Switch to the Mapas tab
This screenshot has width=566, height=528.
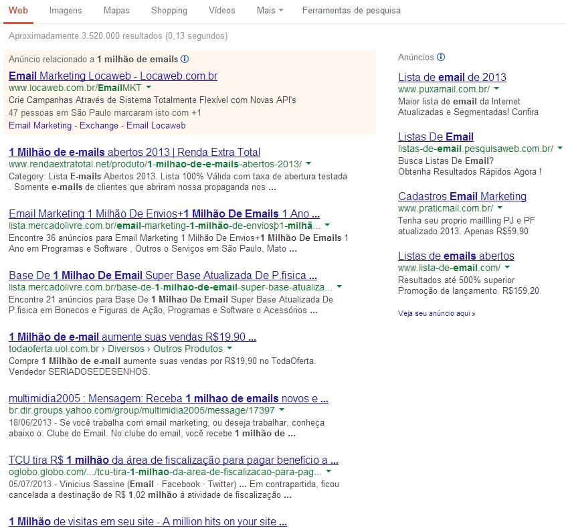[x=116, y=11]
